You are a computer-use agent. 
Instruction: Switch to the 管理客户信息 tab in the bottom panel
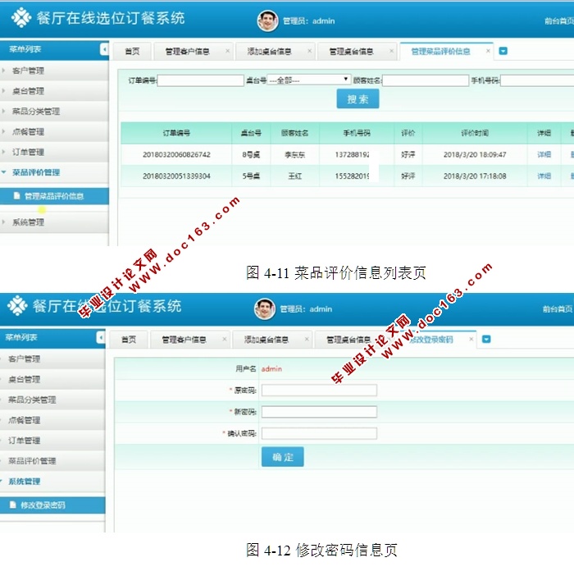184,340
